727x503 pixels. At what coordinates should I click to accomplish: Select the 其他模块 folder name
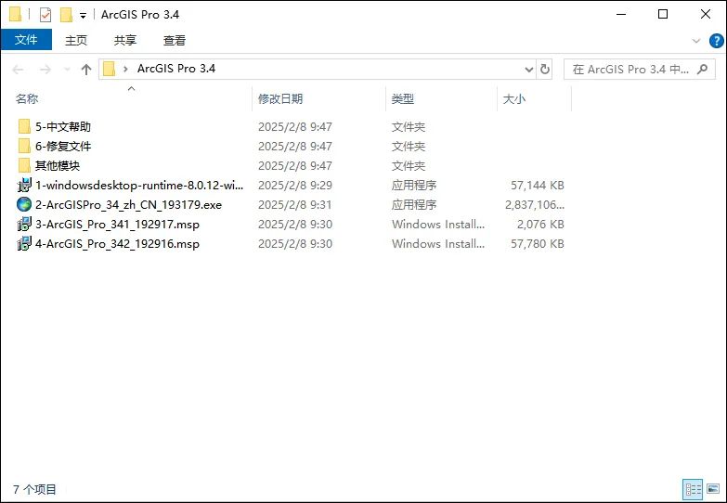click(58, 165)
